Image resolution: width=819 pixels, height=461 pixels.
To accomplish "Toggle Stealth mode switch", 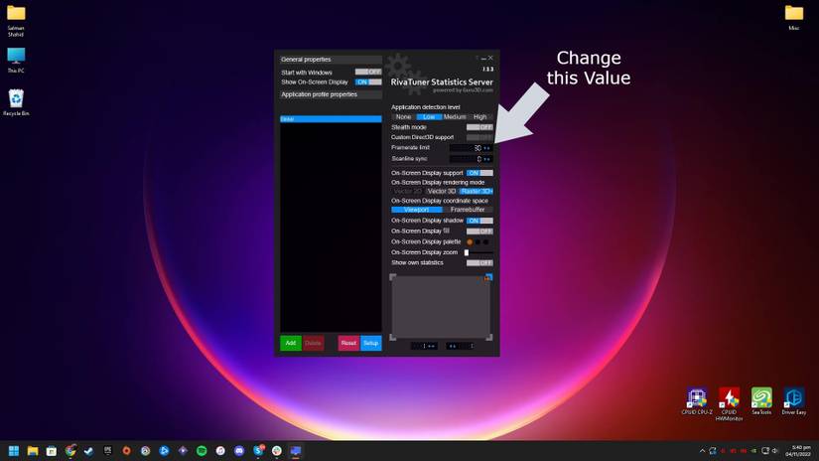I will tap(479, 127).
